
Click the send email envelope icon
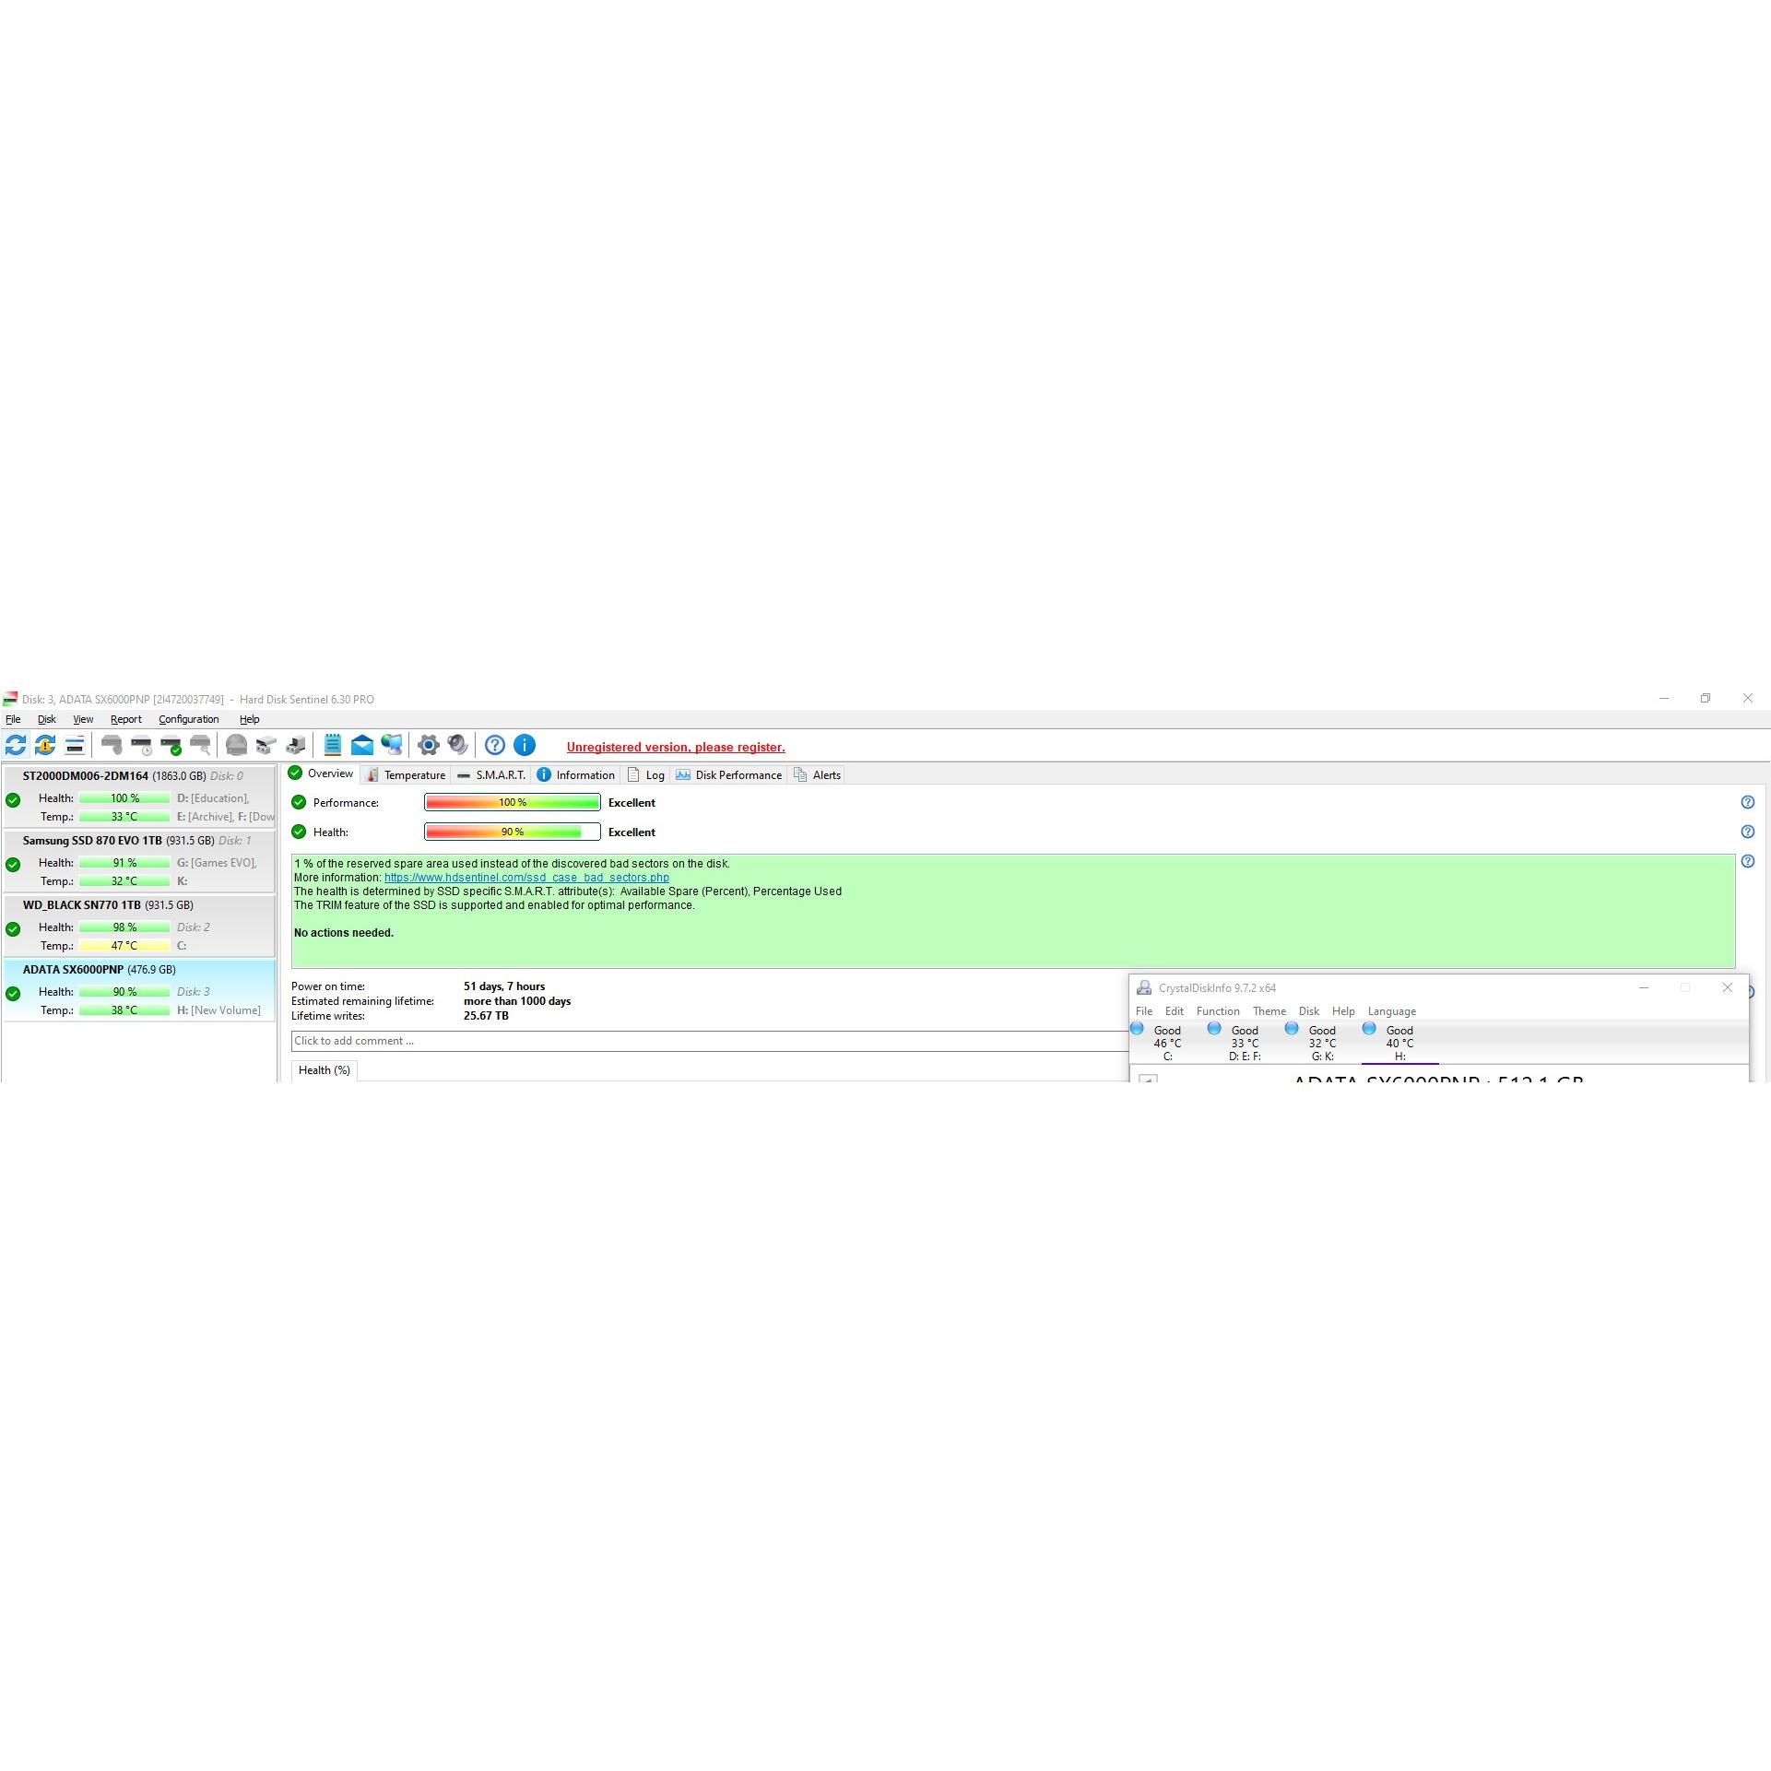pyautogui.click(x=362, y=745)
